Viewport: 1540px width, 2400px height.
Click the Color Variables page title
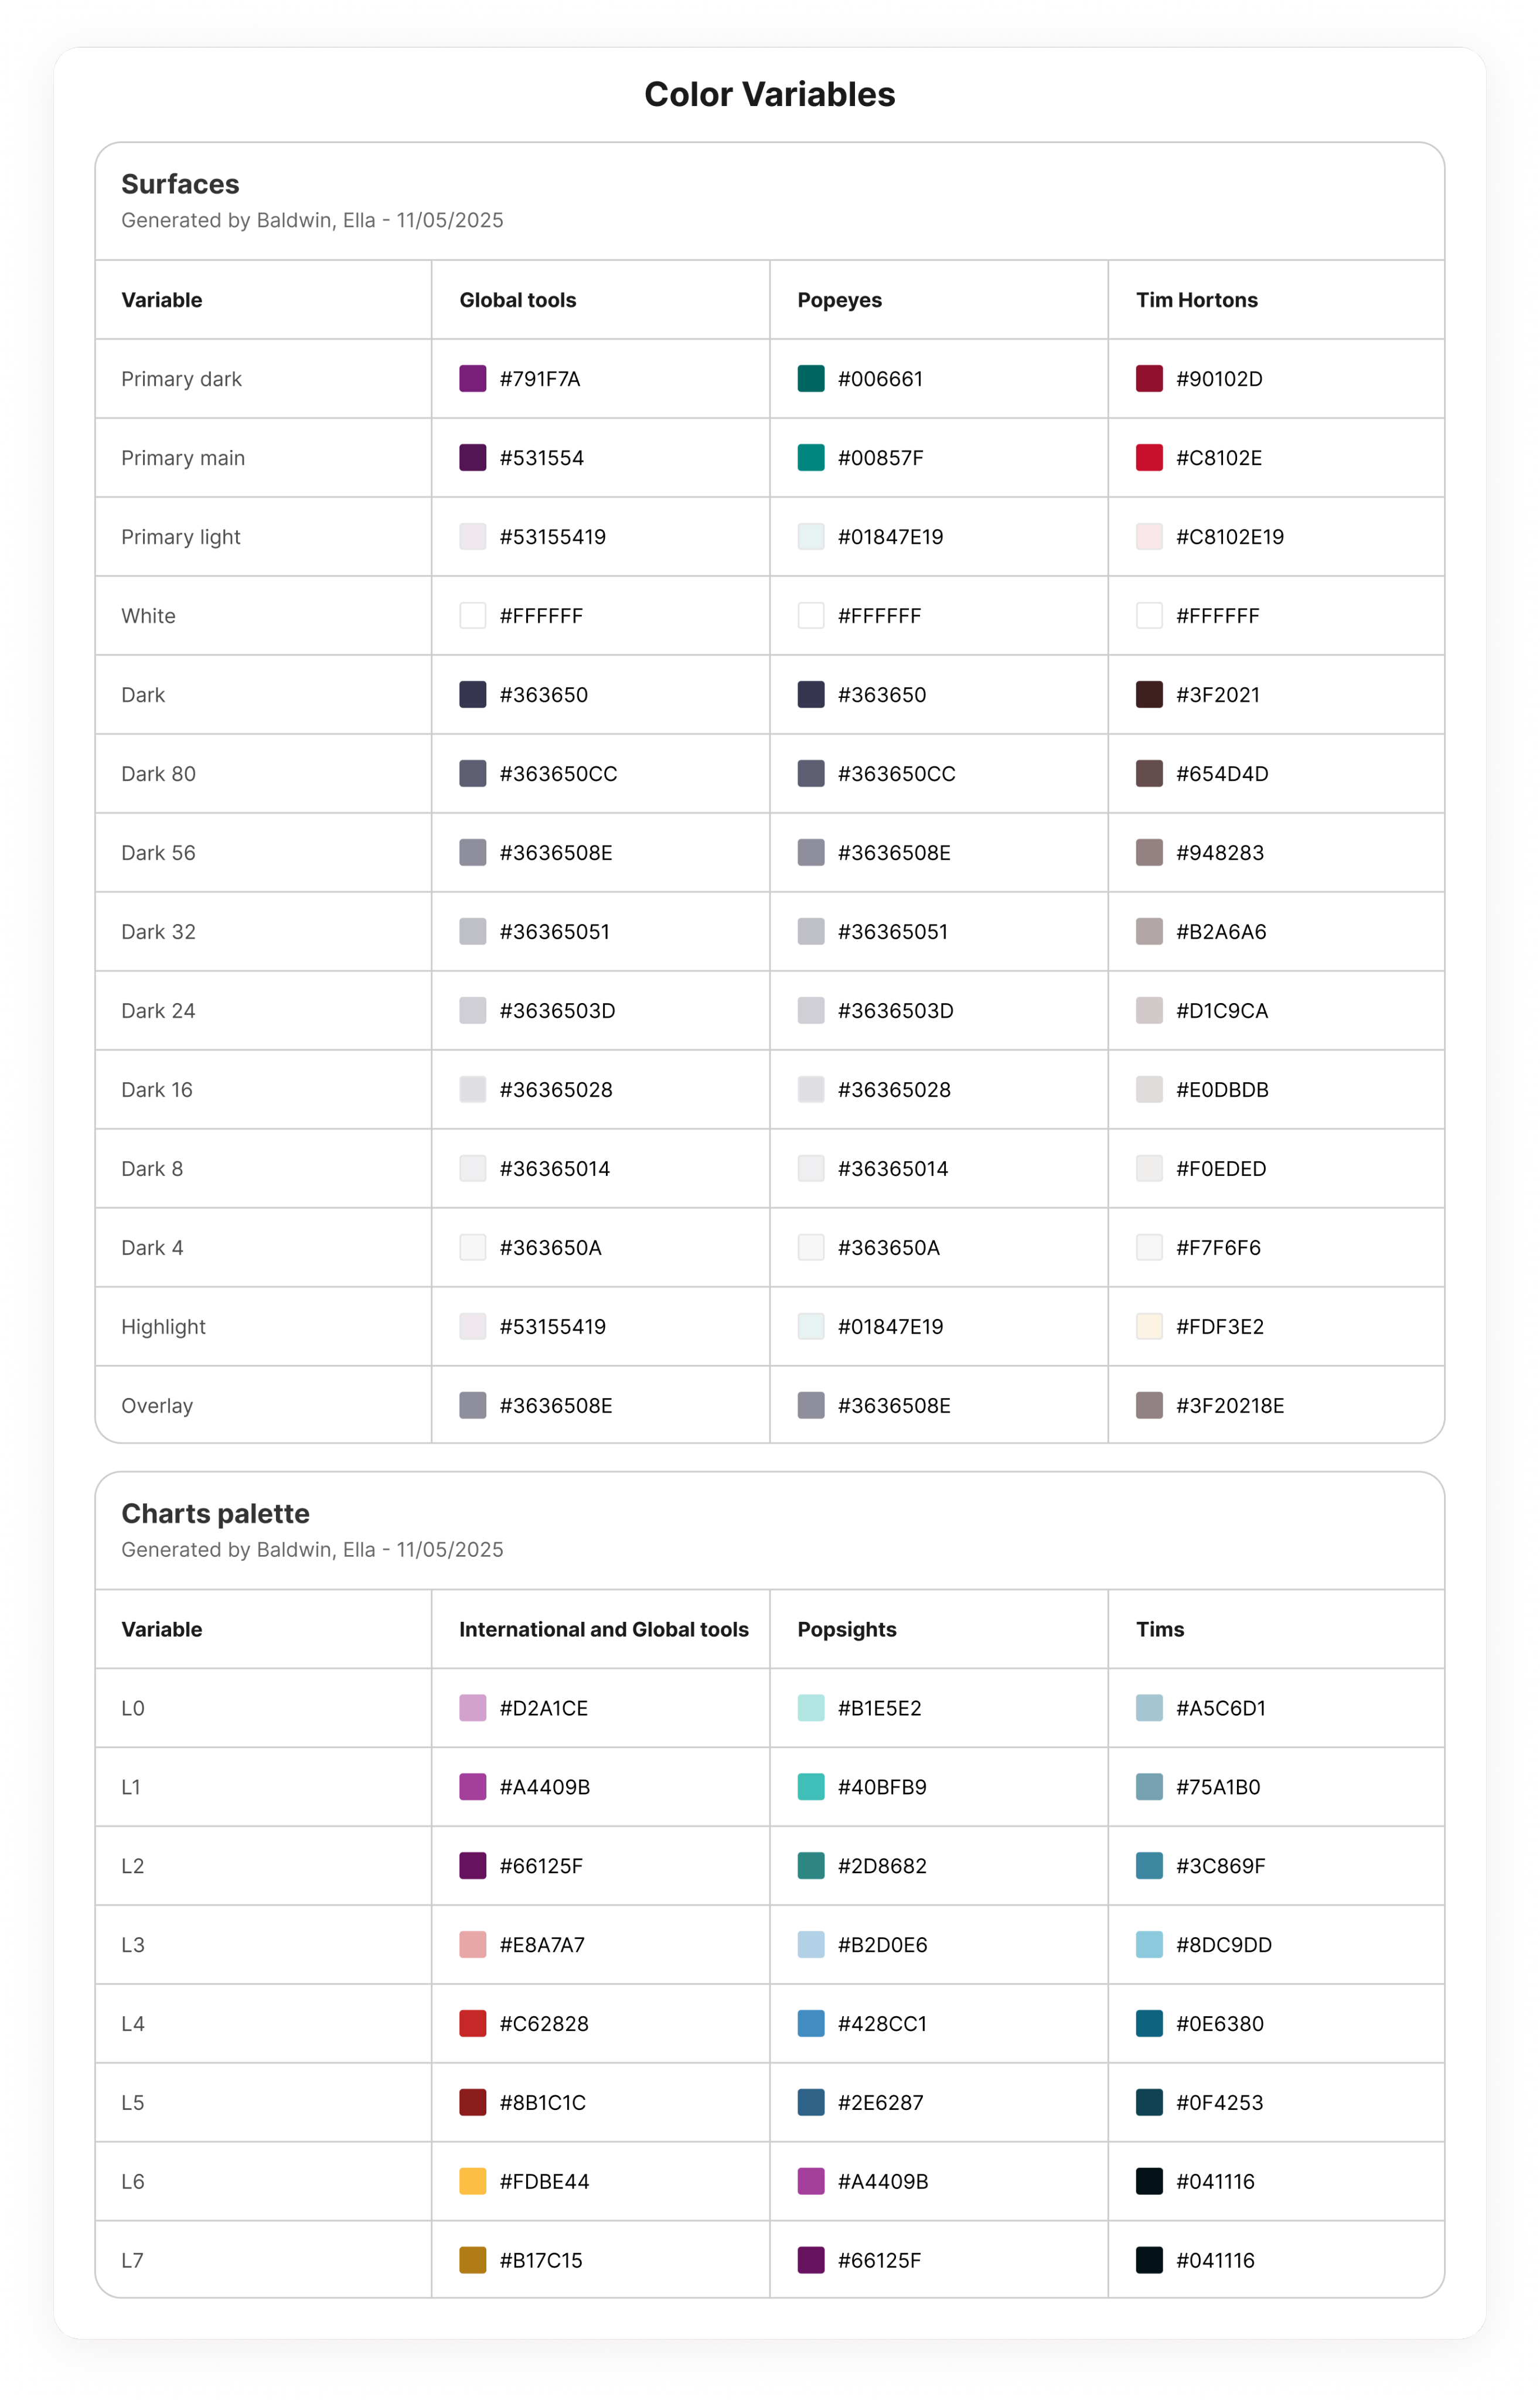769,94
